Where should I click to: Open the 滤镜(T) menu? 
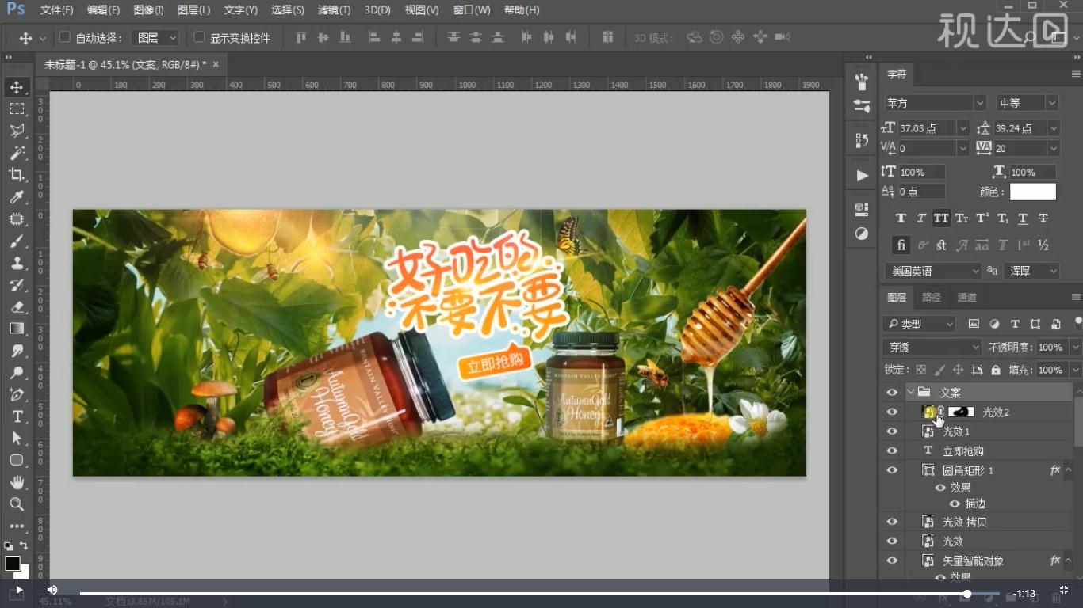[x=334, y=10]
